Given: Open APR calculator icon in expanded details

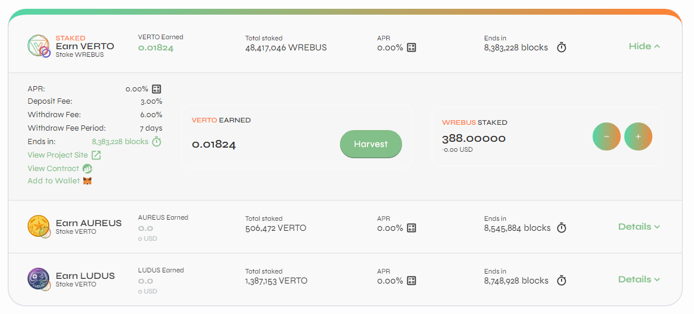Looking at the screenshot, I should (x=157, y=89).
